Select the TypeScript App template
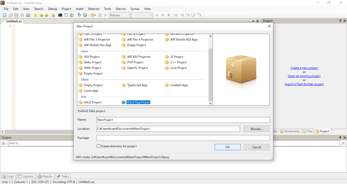Viewport: 347px width, 184px height. pos(137,85)
